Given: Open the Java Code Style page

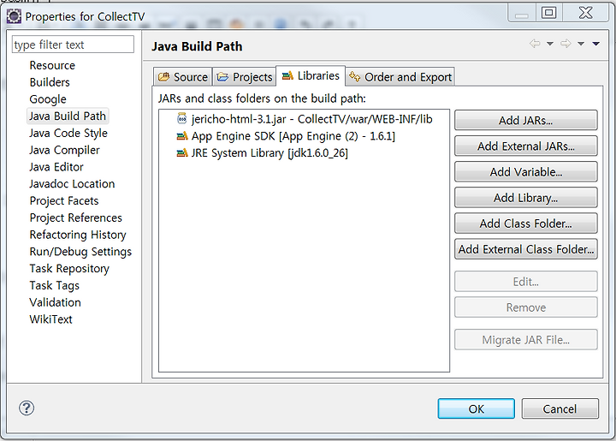Looking at the screenshot, I should 68,133.
